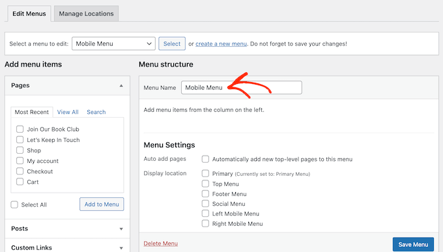Image resolution: width=443 pixels, height=252 pixels.
Task: Click the Add to Menu button
Action: pyautogui.click(x=102, y=204)
